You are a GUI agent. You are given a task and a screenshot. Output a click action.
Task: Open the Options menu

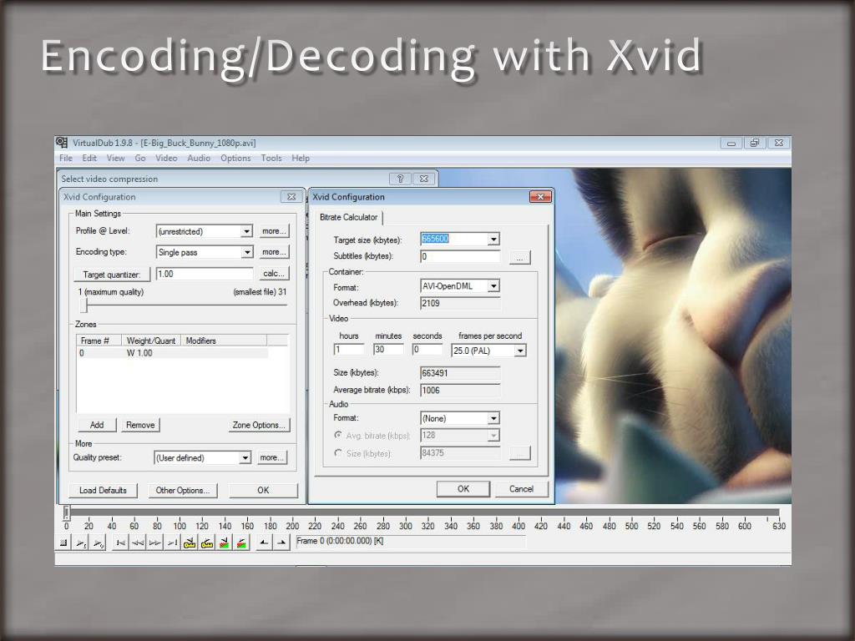click(235, 158)
